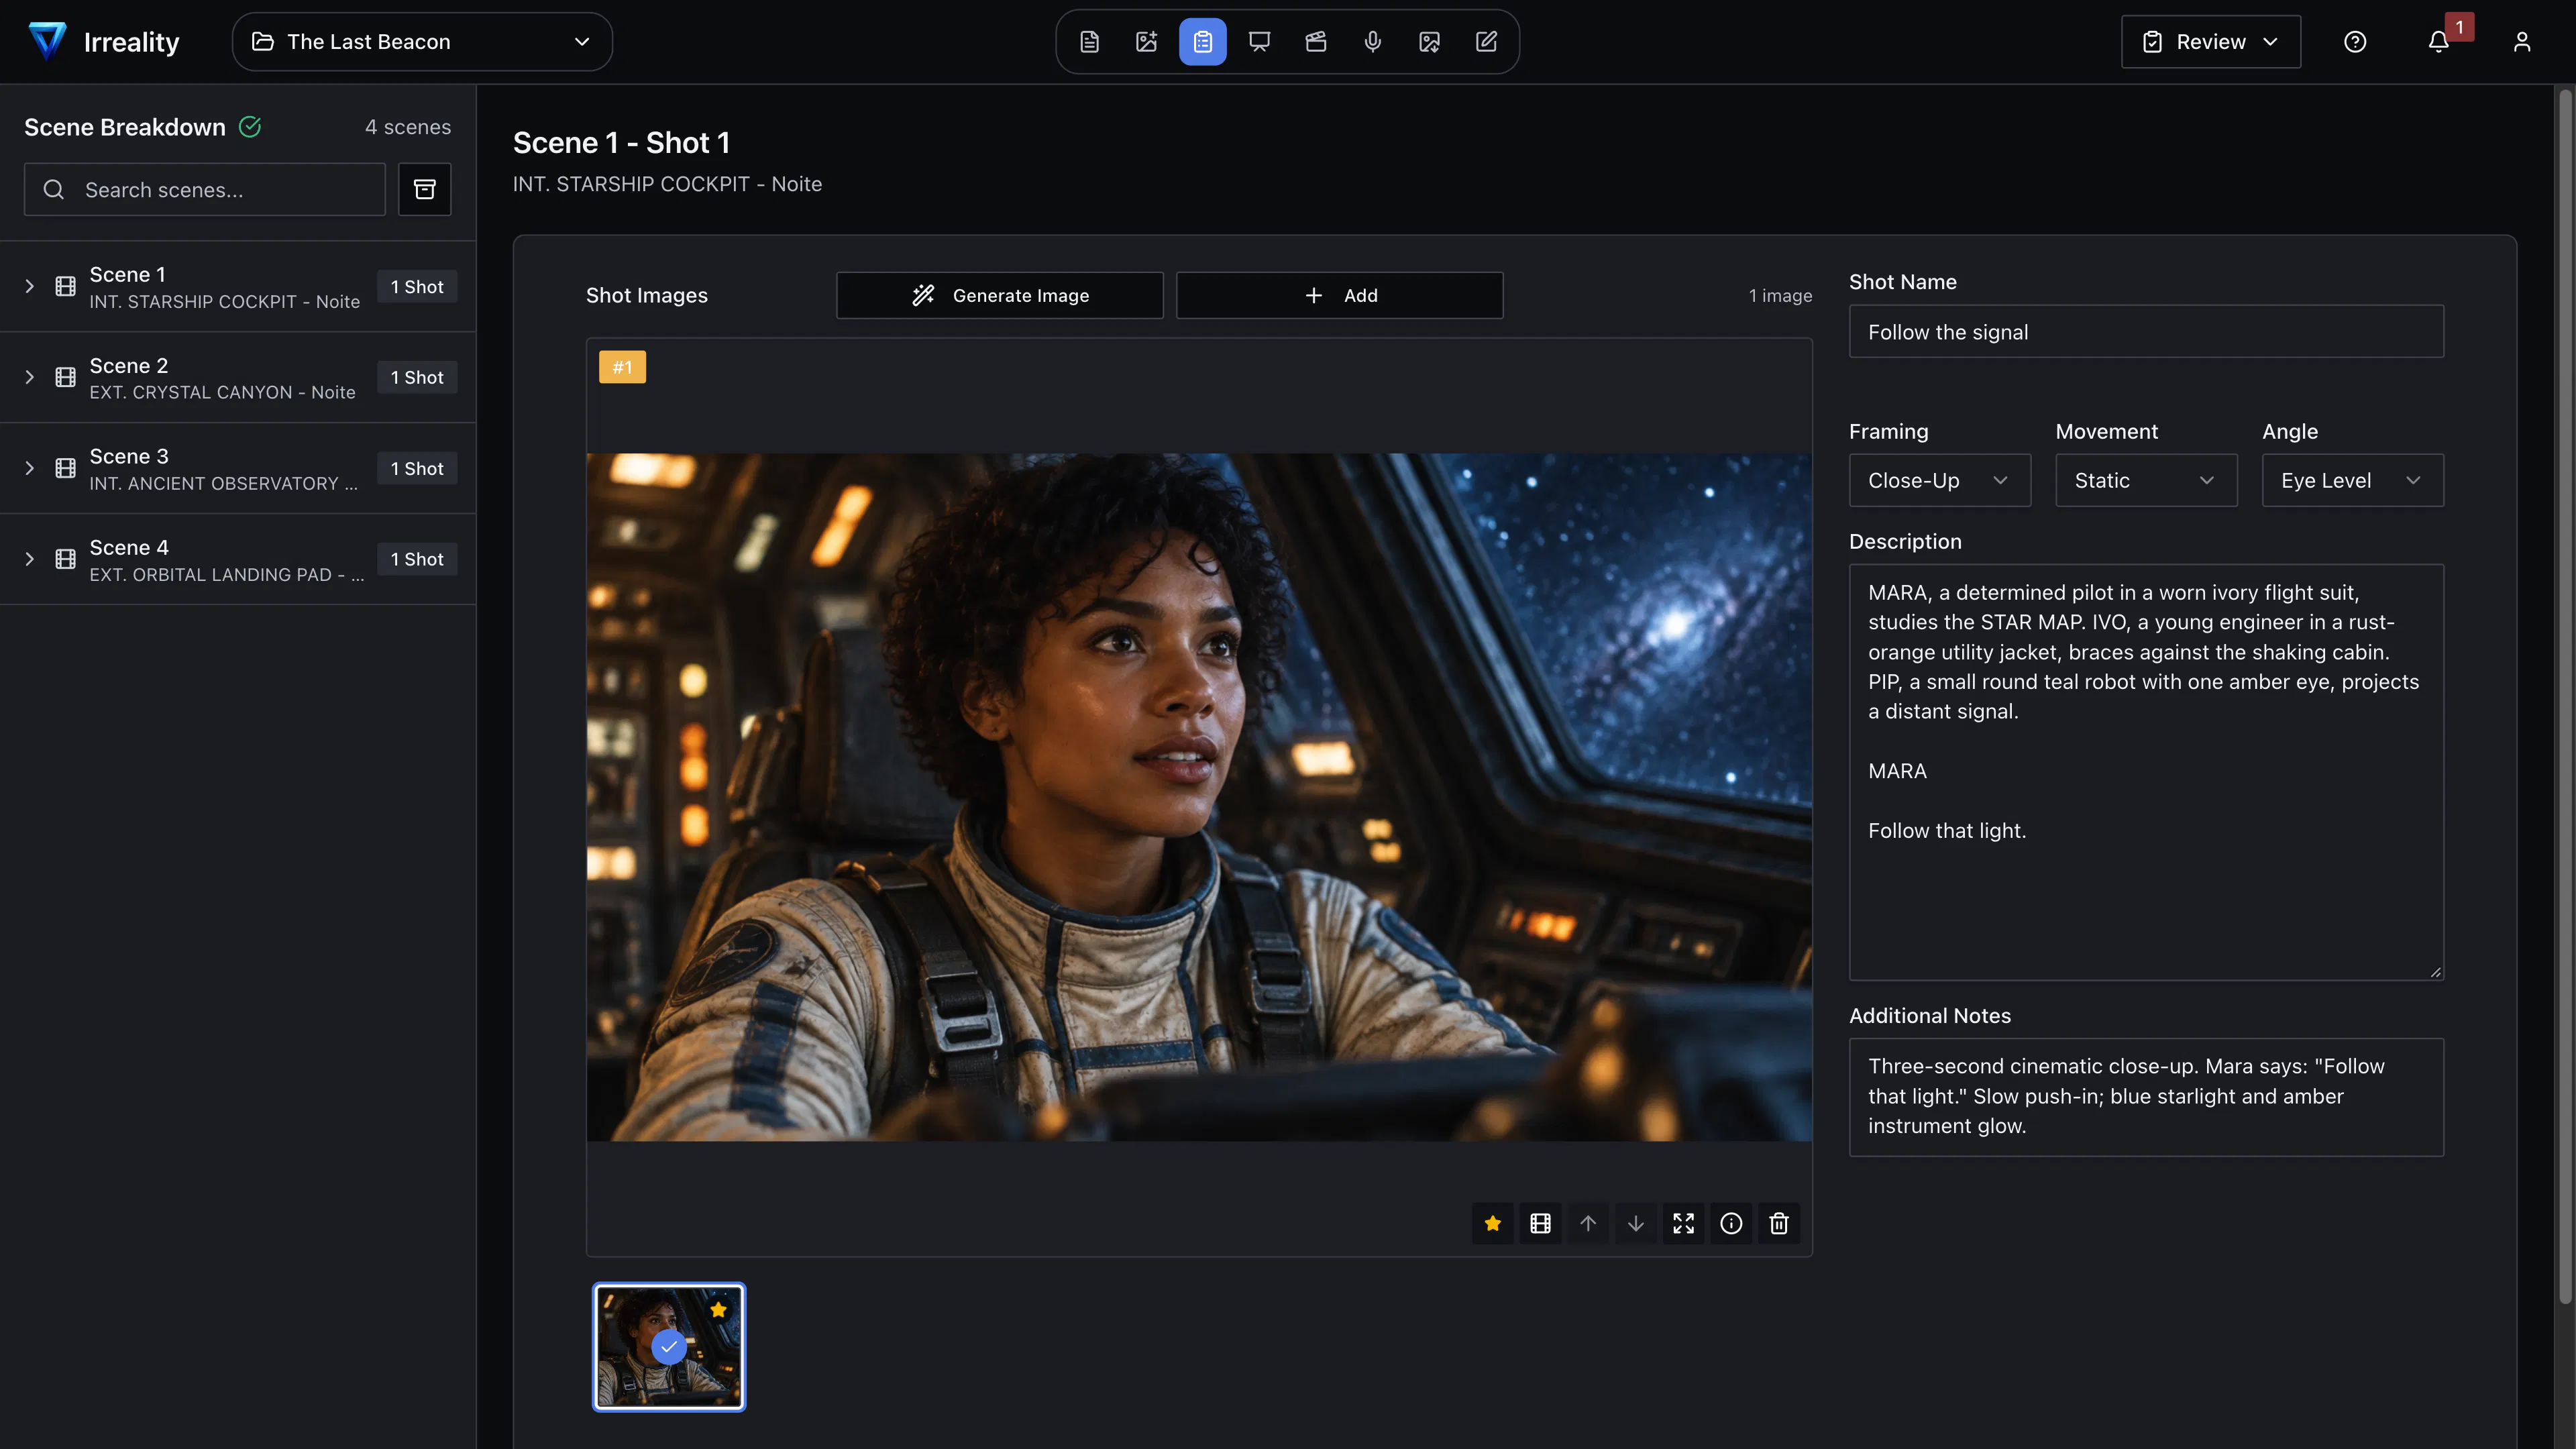Open the Angle Eye Level dropdown
This screenshot has width=2576, height=1449.
tap(2352, 480)
